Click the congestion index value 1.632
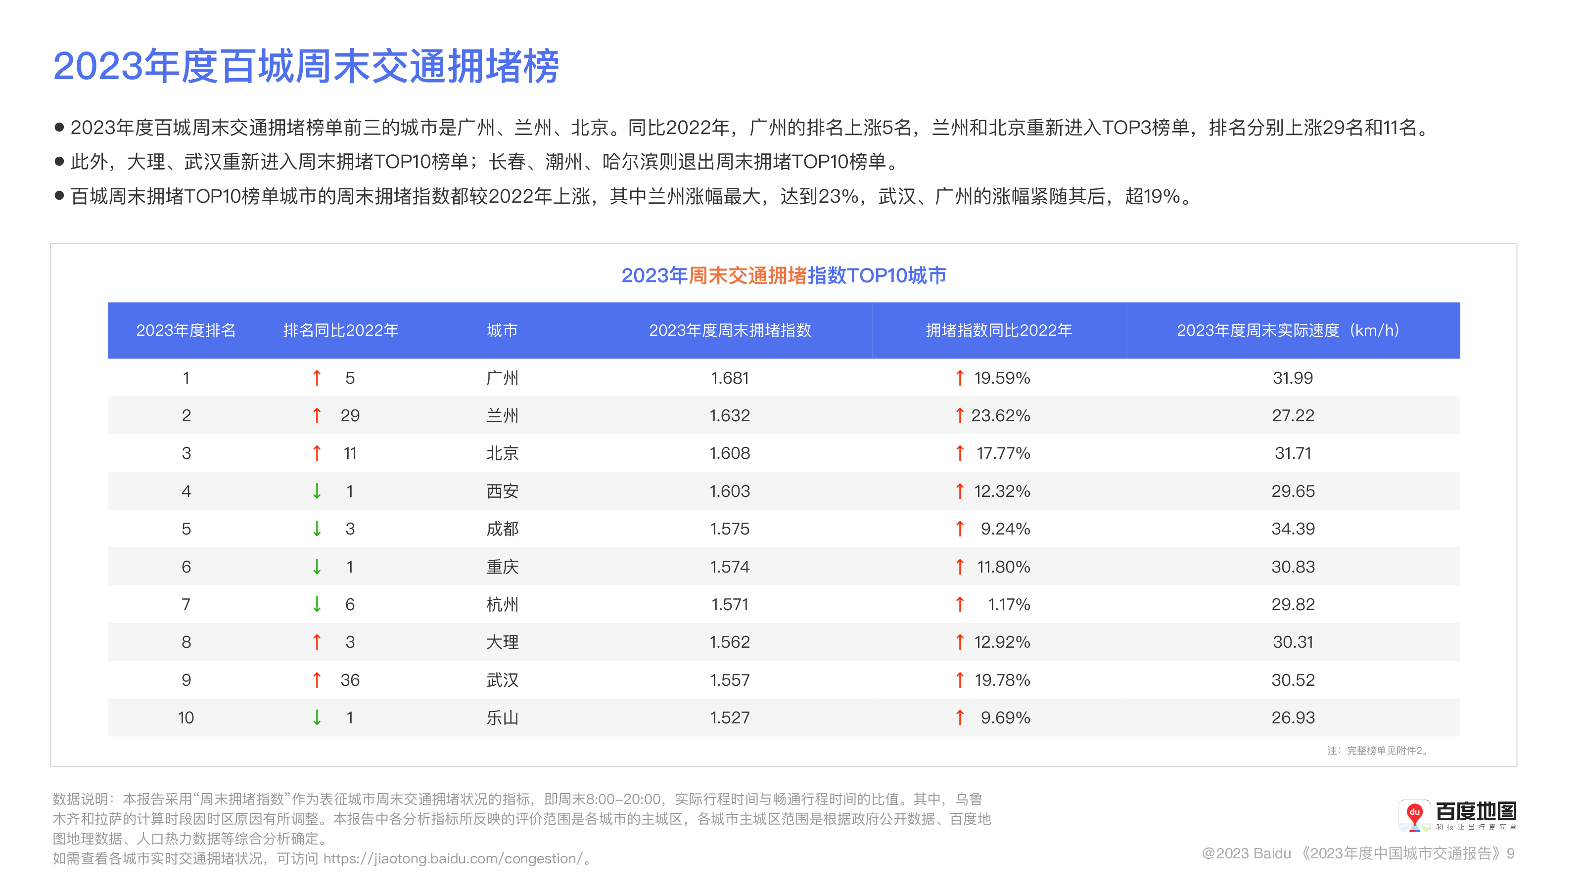This screenshot has width=1583, height=890. [x=730, y=415]
